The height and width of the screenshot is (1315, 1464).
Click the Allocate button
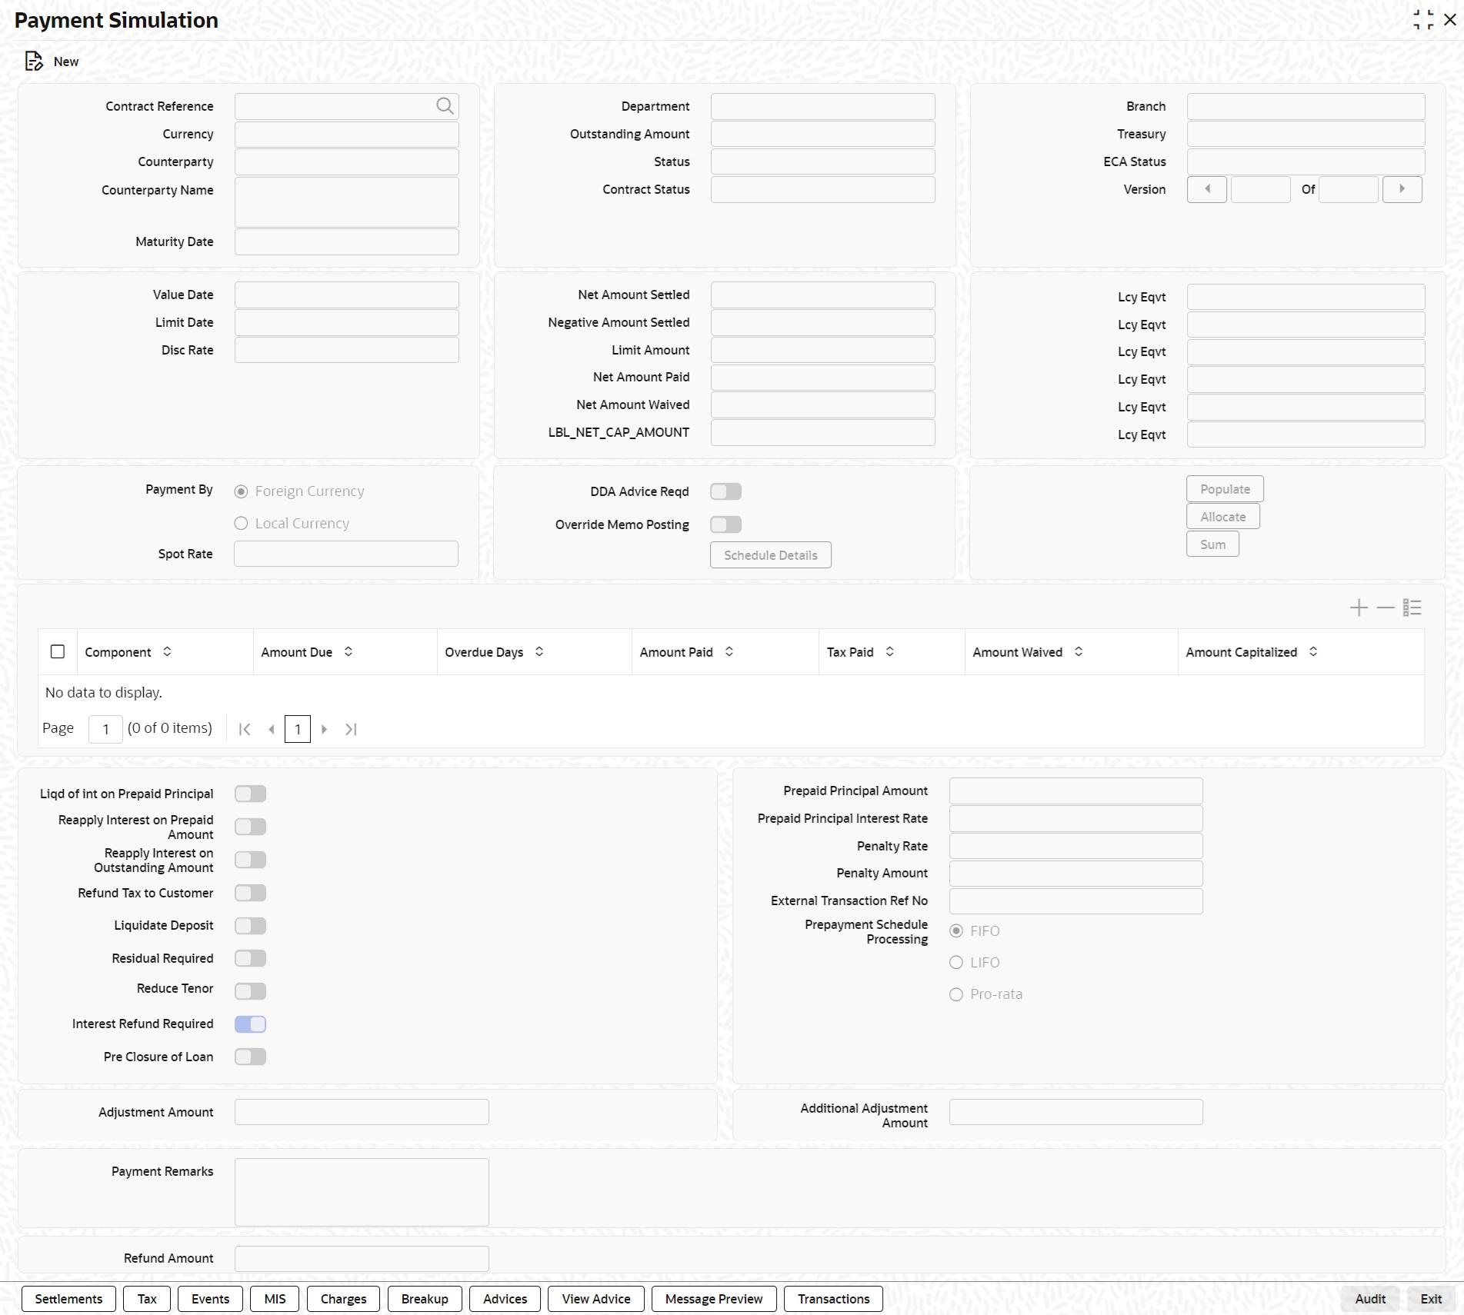tap(1222, 517)
